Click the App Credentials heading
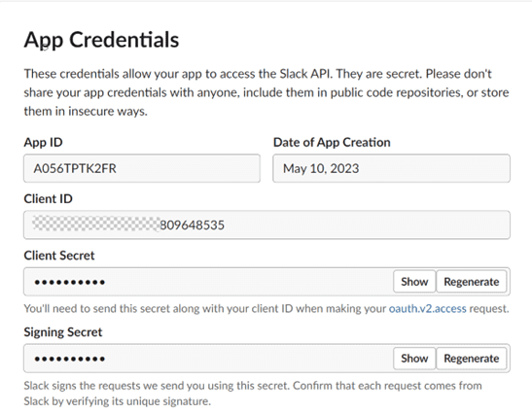The width and height of the screenshot is (532, 414). click(x=101, y=40)
